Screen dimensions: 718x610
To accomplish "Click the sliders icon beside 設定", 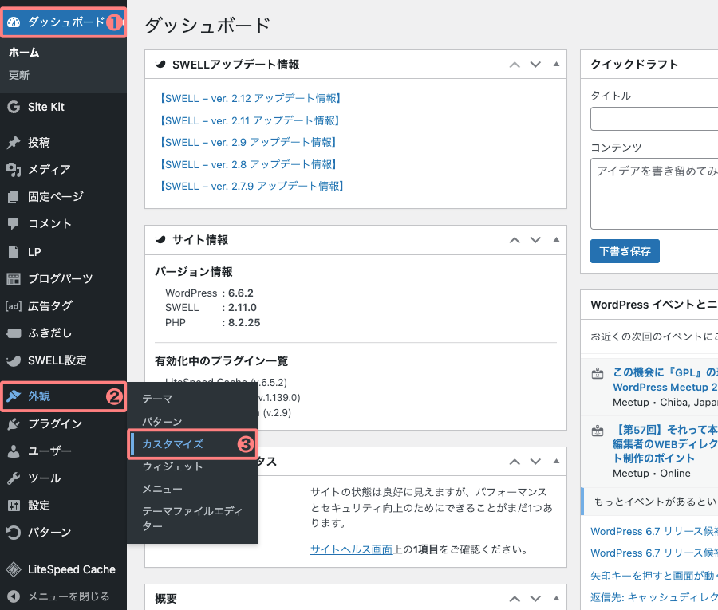I will click(14, 506).
